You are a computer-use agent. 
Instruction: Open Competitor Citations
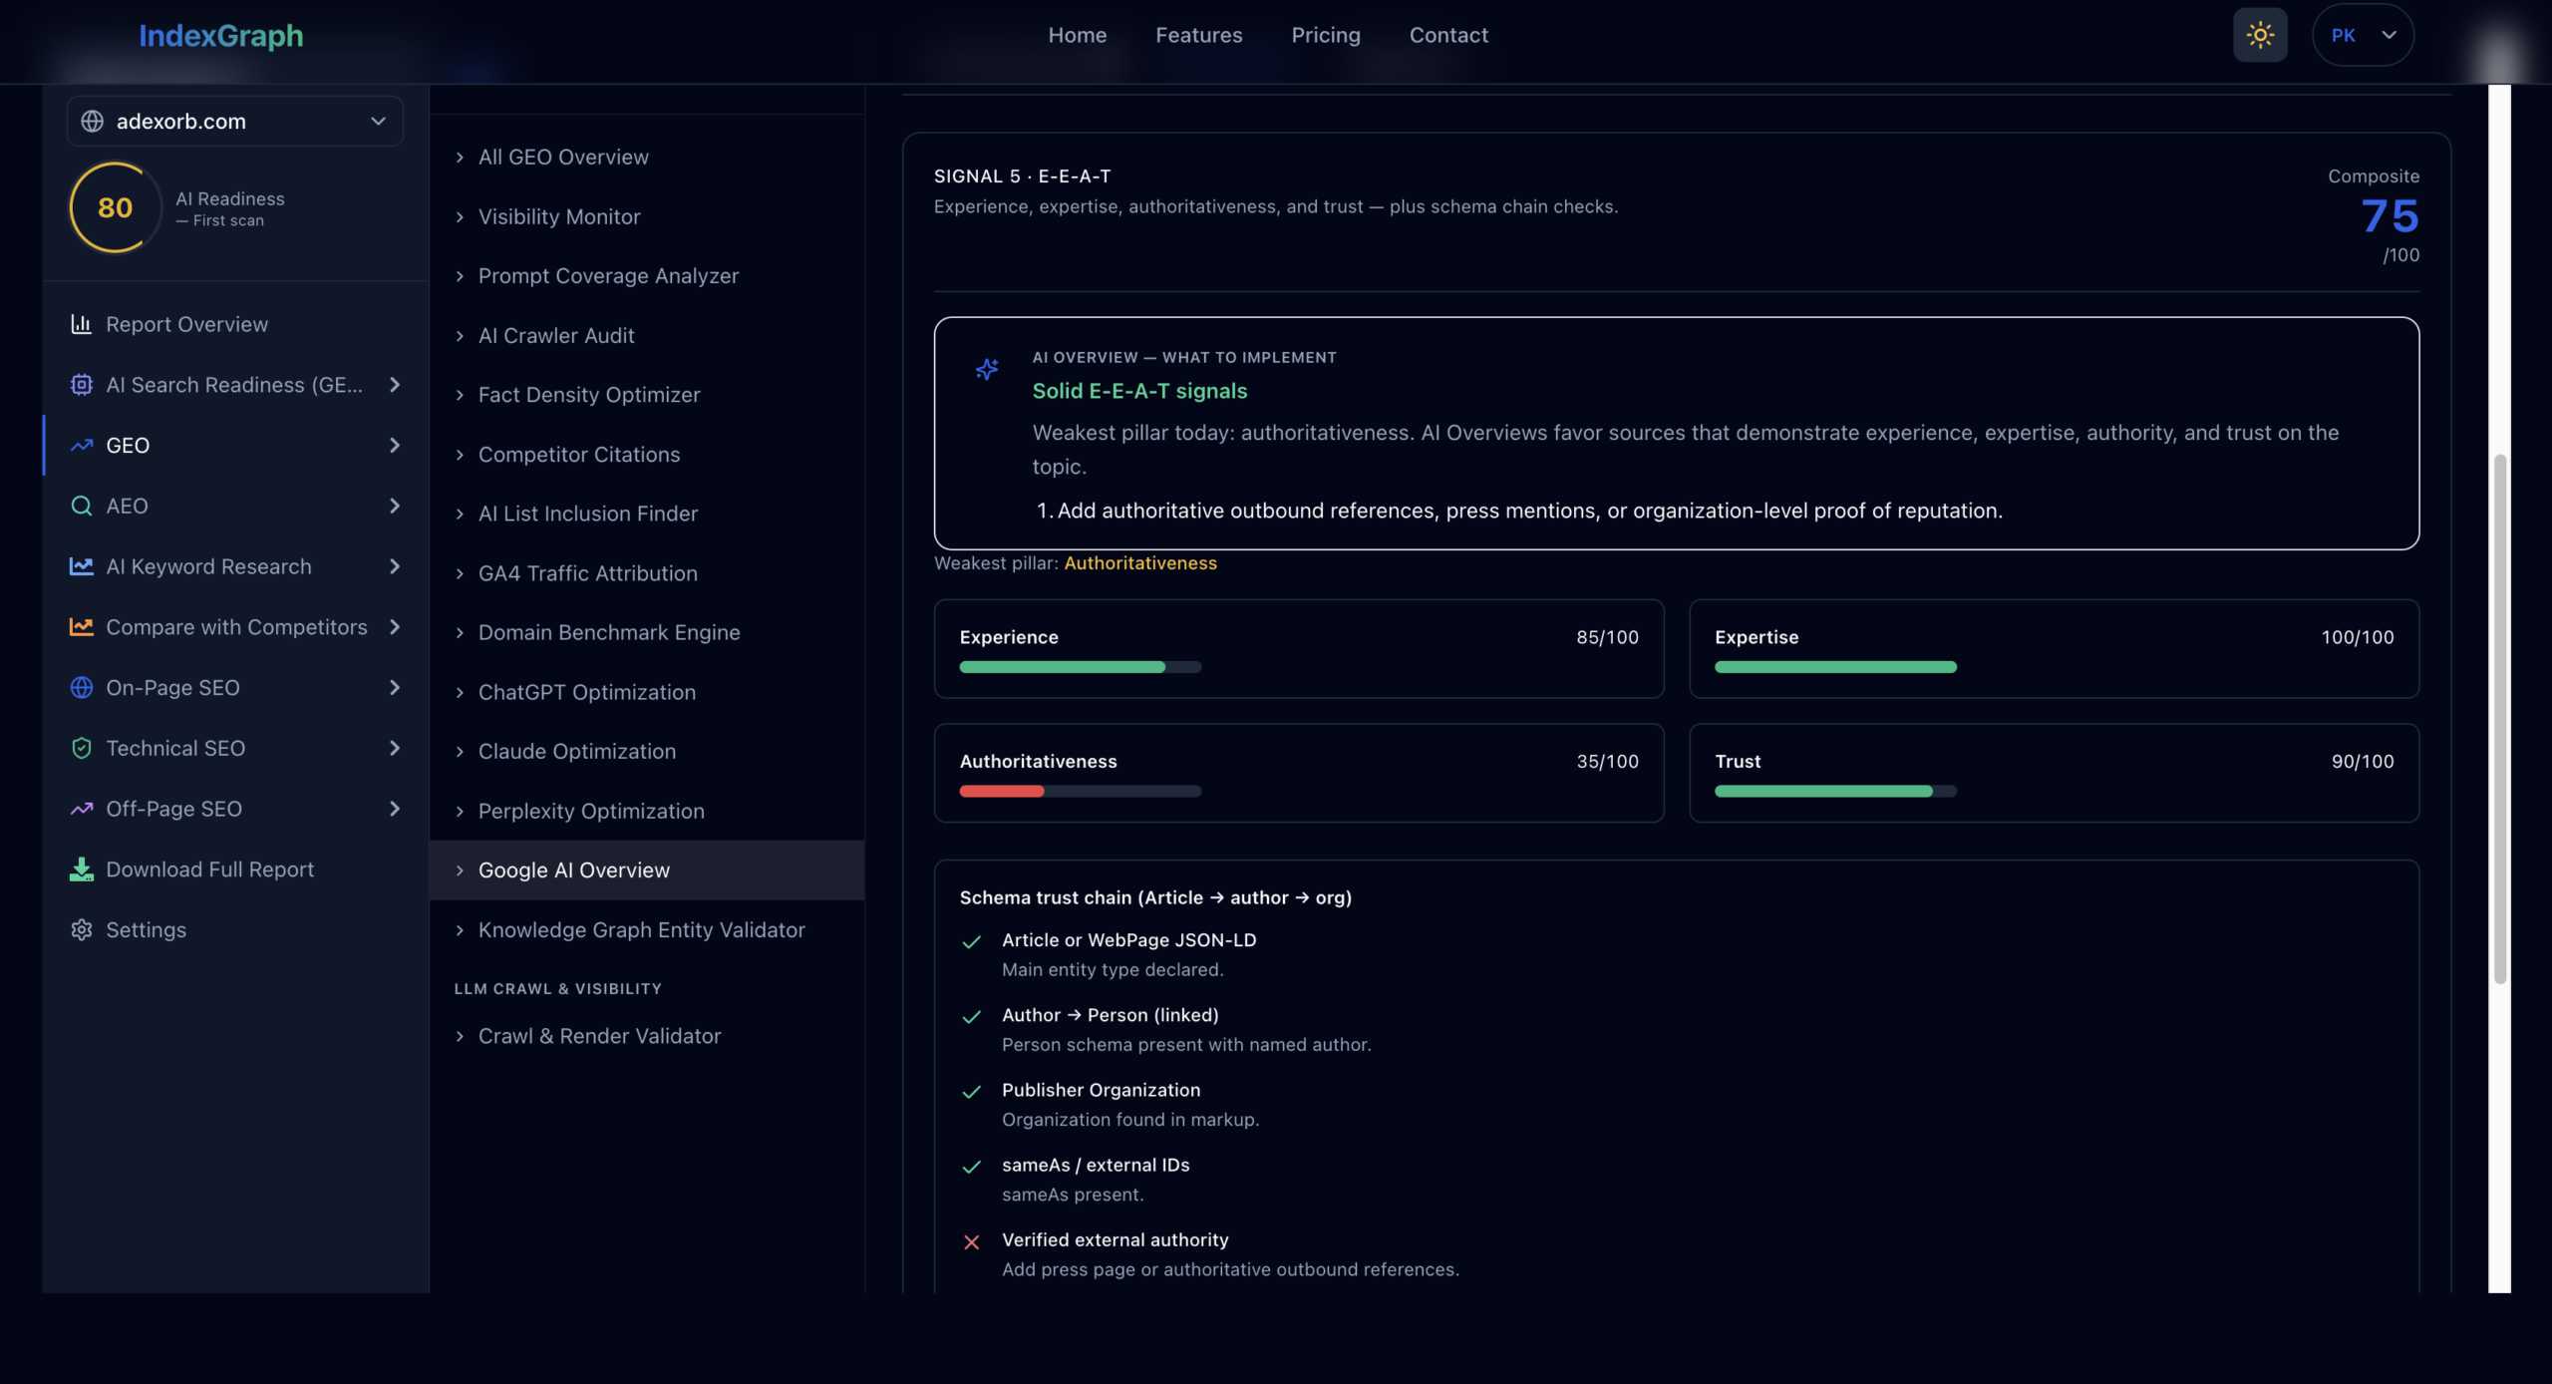pos(647,455)
